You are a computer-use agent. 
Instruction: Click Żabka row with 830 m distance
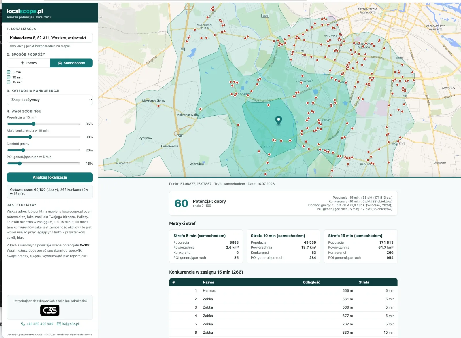coord(283,333)
